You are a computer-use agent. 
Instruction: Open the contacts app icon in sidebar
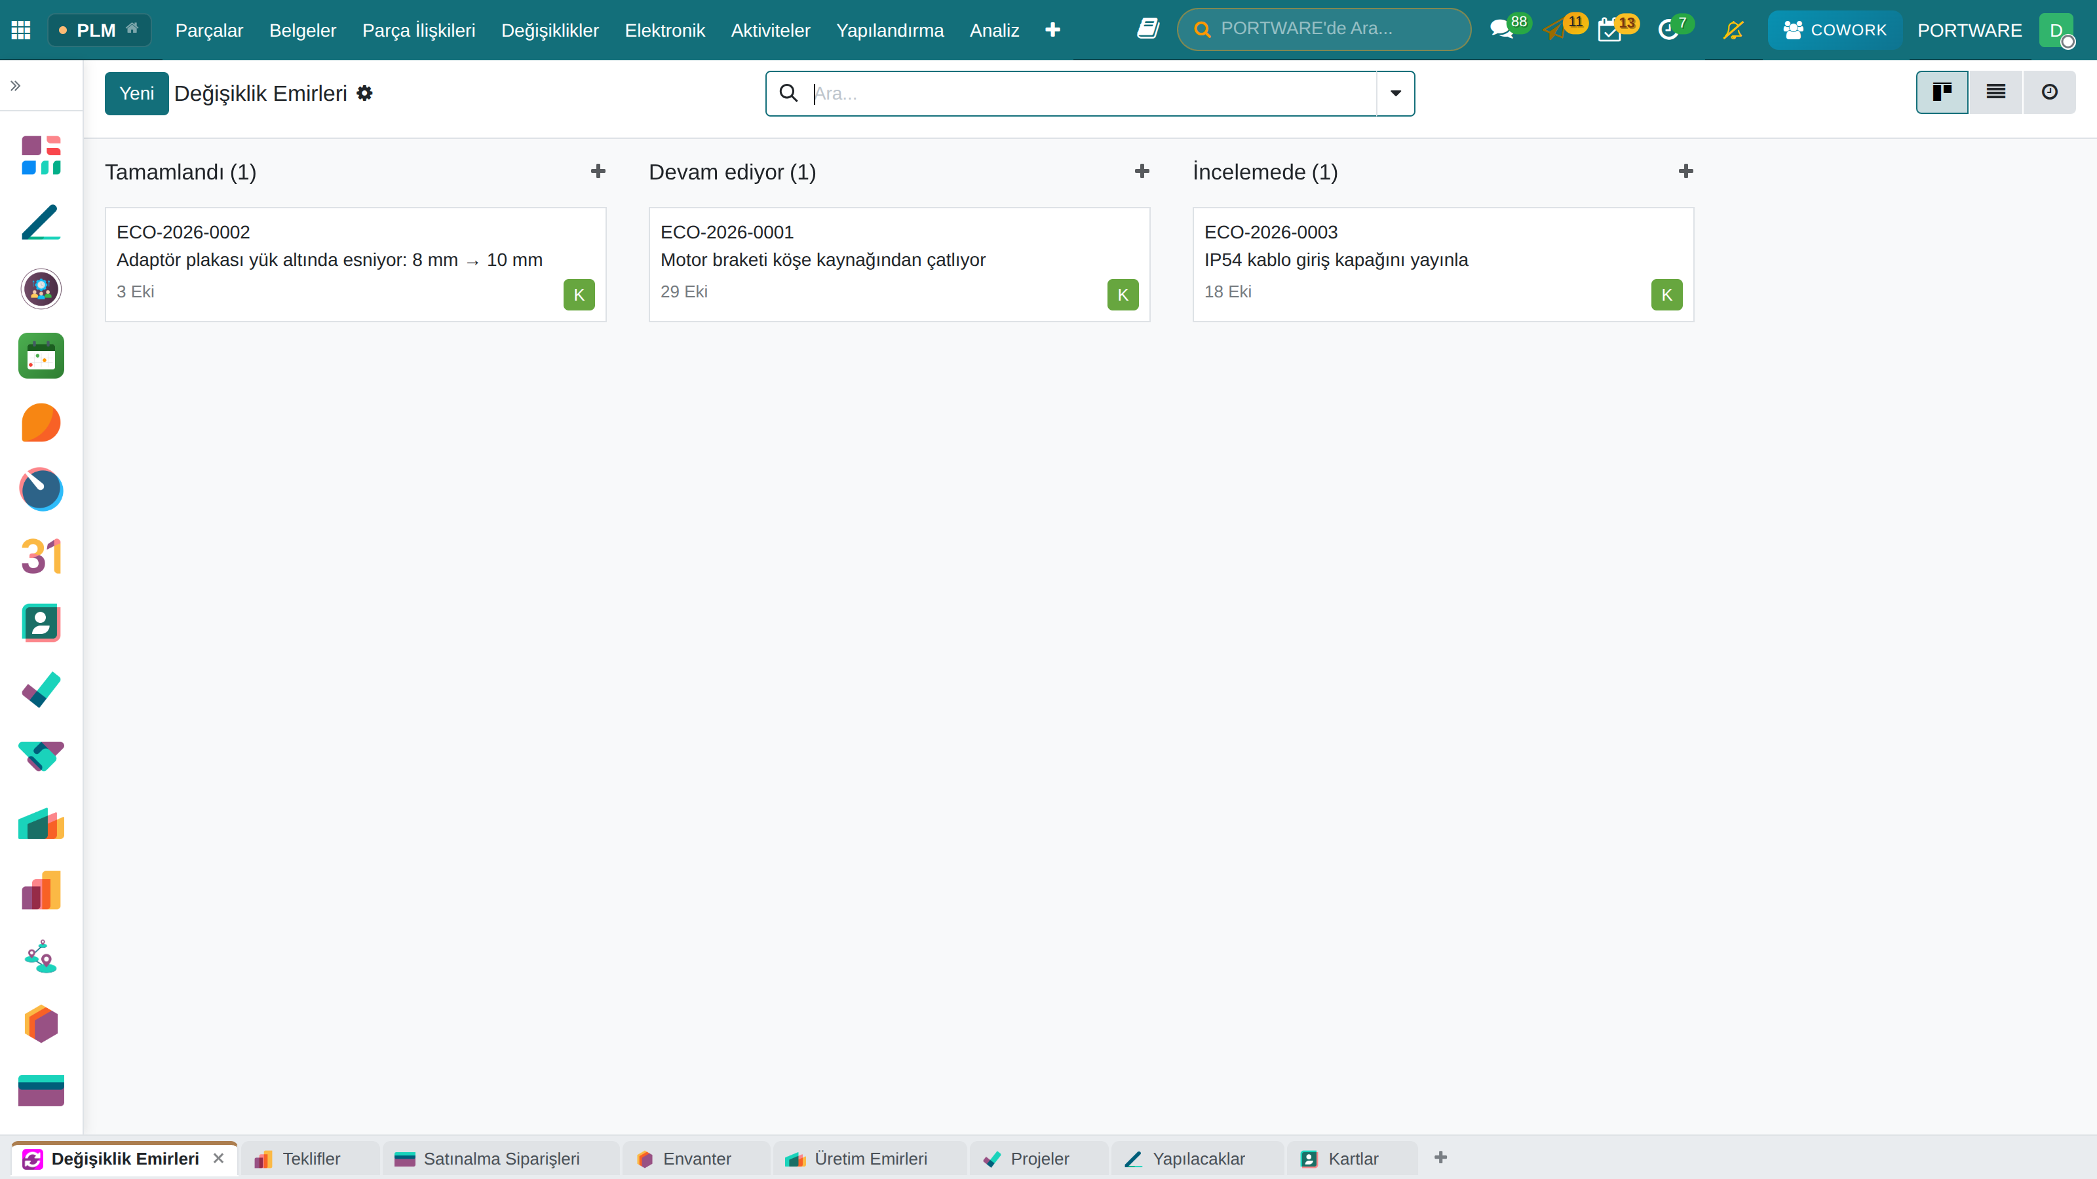pyautogui.click(x=41, y=624)
